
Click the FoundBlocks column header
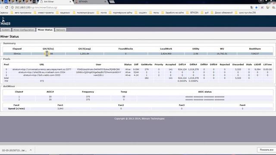point(125,49)
